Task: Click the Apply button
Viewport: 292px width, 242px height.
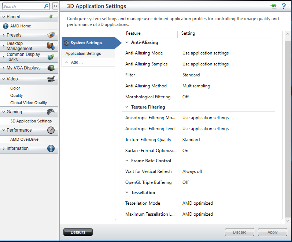Action: [272, 232]
